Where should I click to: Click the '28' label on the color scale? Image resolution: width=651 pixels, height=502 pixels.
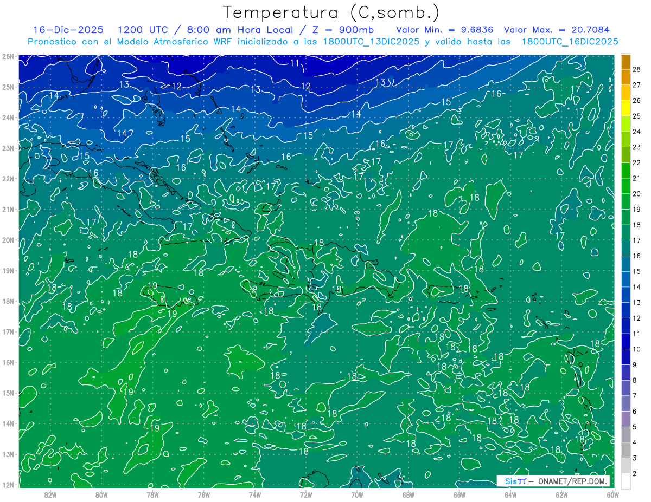[x=636, y=69]
